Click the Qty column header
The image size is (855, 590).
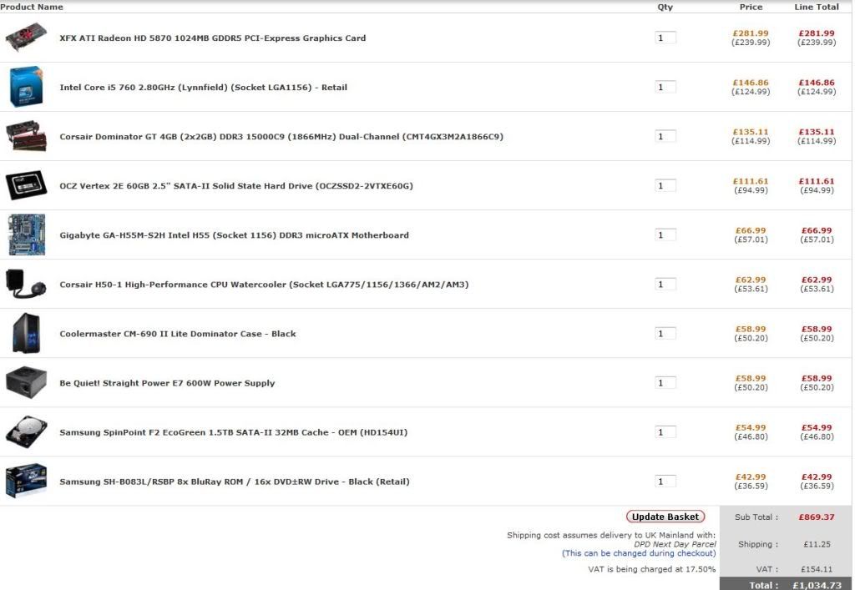[x=665, y=7]
